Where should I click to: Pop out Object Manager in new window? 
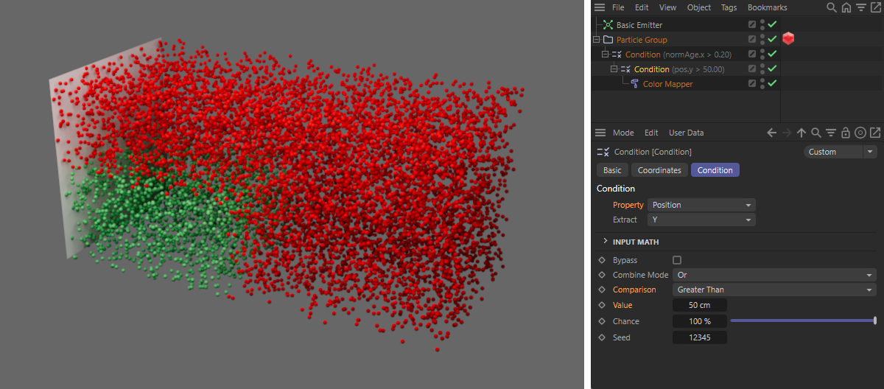pos(874,7)
